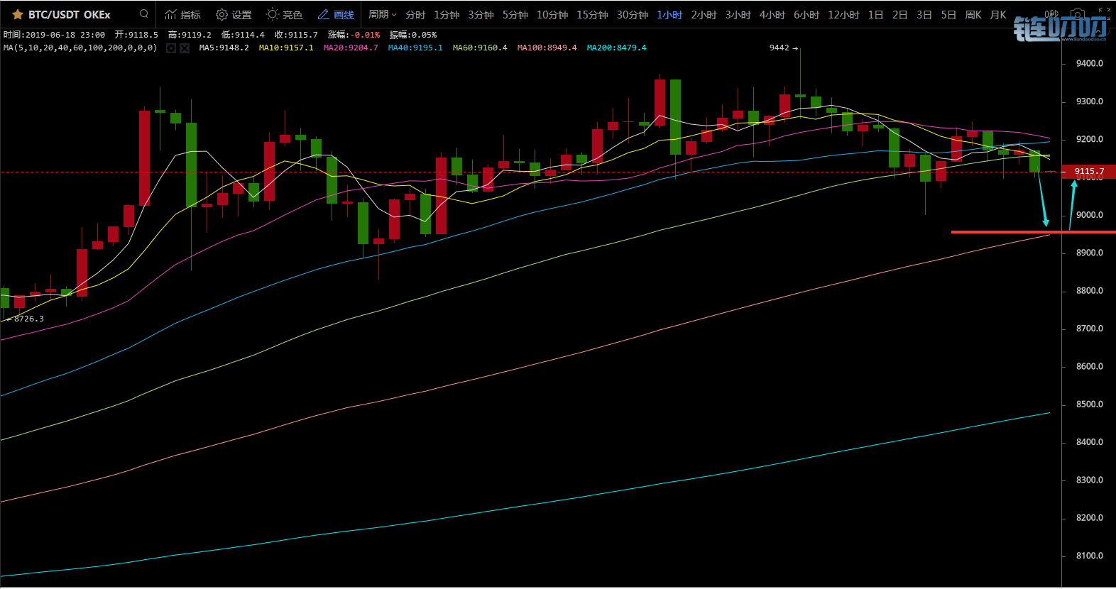This screenshot has width=1116, height=589.
Task: Open the 1日 daily chart
Action: [x=875, y=14]
